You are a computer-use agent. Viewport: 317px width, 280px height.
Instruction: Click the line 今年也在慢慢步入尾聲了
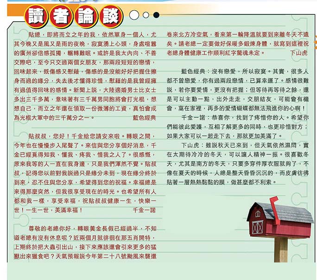85,146
